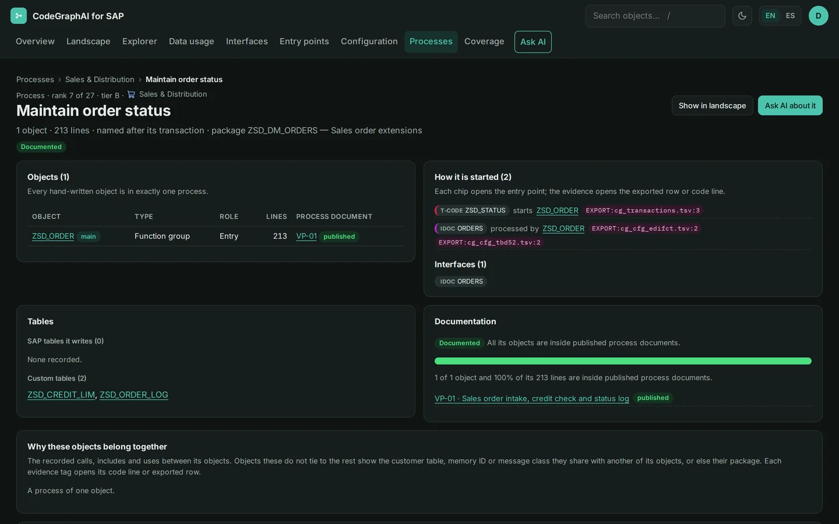
Task: Click the PROCESS DOCUMENT column header
Action: 334,217
